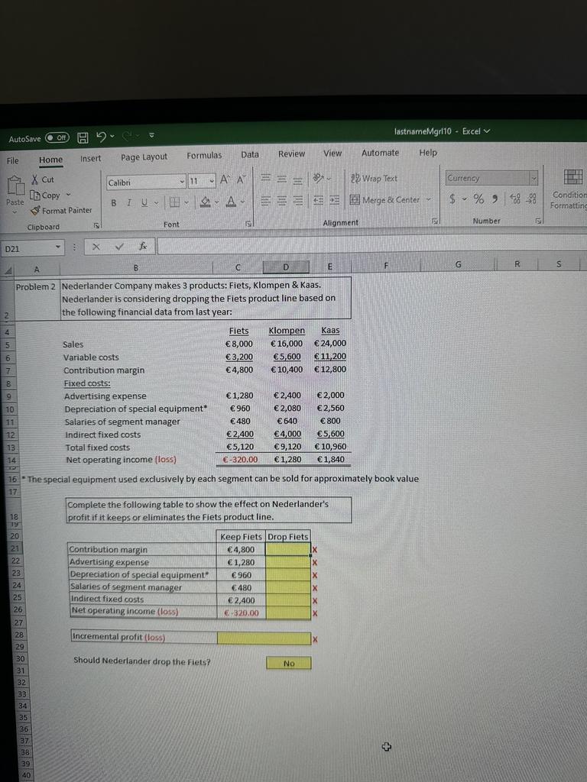Switch to Page Layout tab
The image size is (587, 782).
point(144,157)
